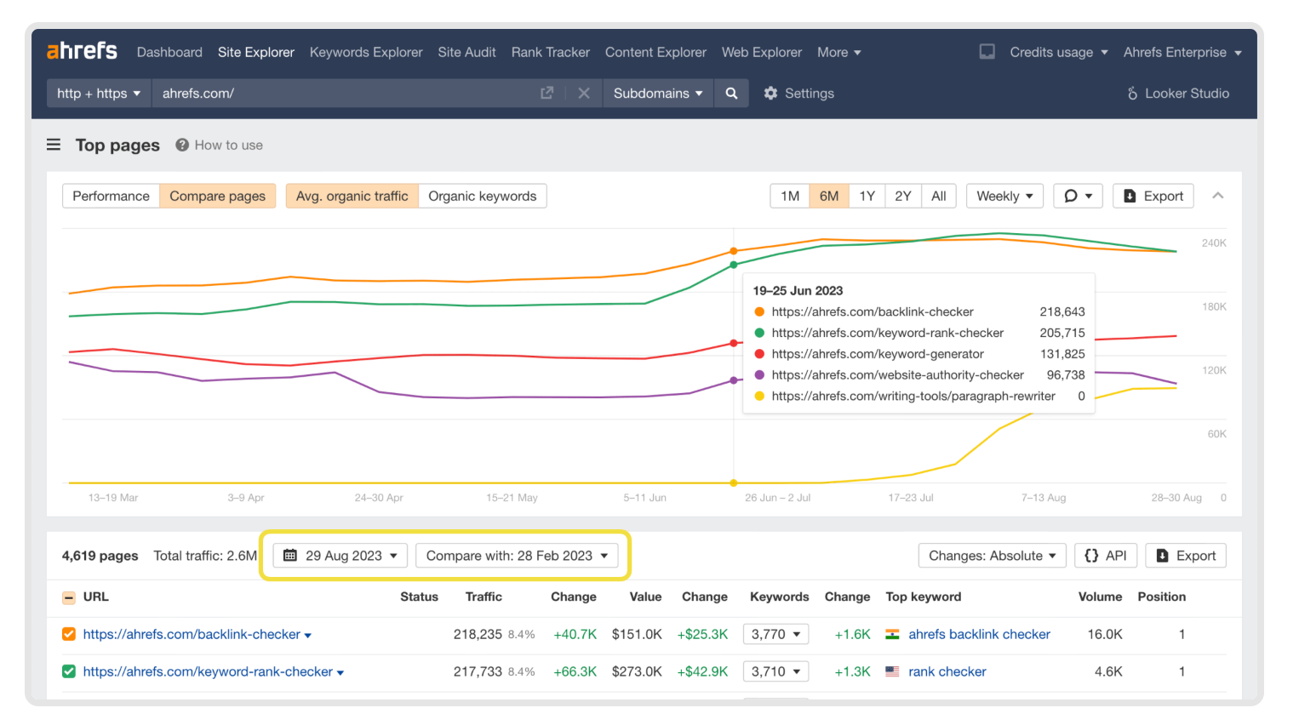Set chart range to 1Y
The image size is (1299, 725).
[x=867, y=196]
